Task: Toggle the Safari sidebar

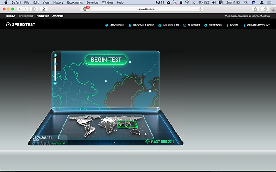Action: pyautogui.click(x=34, y=9)
